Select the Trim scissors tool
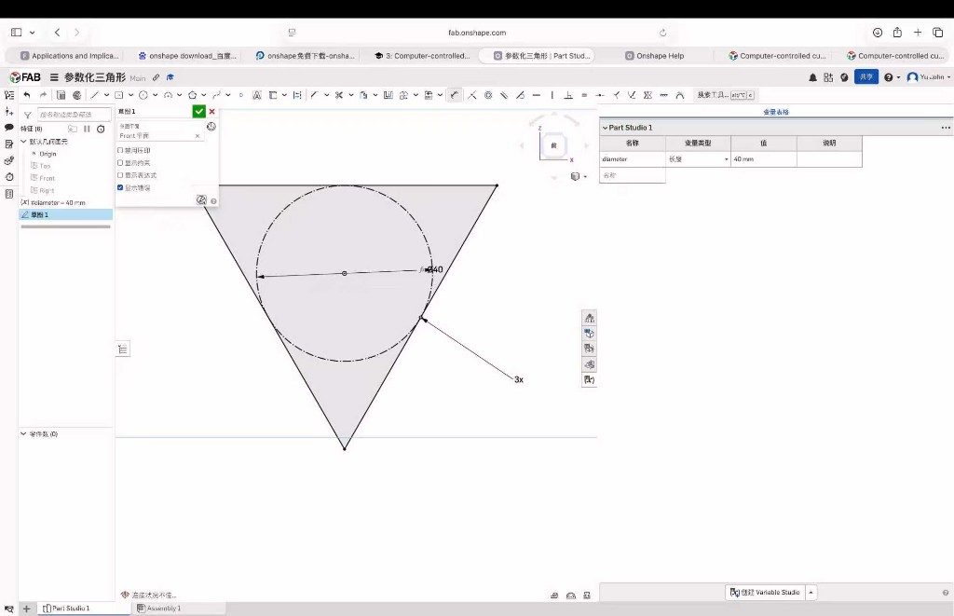 [339, 95]
